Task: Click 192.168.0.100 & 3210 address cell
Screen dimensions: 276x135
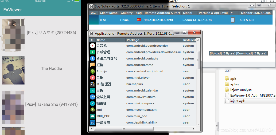Action: (159, 20)
